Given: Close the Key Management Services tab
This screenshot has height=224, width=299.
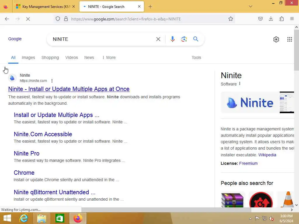Looking at the screenshot, I should point(74,6).
